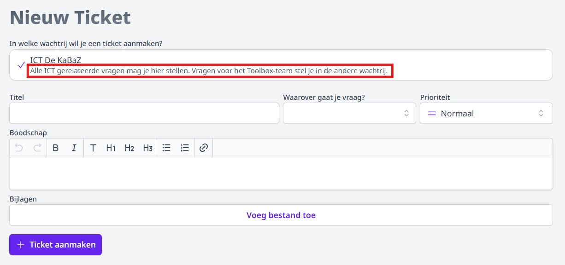
Task: Click Voeg bestand toe to add attachment
Action: coord(281,215)
